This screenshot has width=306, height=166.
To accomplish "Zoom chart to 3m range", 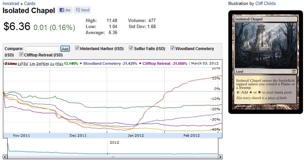I will click(39, 63).
